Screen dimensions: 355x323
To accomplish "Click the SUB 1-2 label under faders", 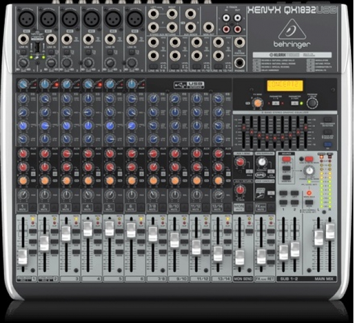I will (x=289, y=279).
